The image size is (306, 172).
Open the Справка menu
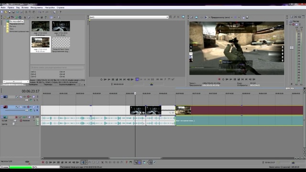click(61, 8)
